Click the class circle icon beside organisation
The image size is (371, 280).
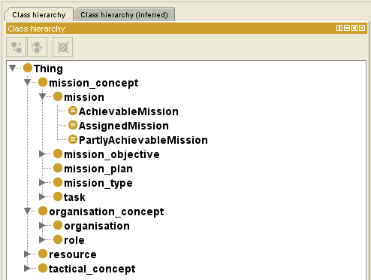click(58, 225)
